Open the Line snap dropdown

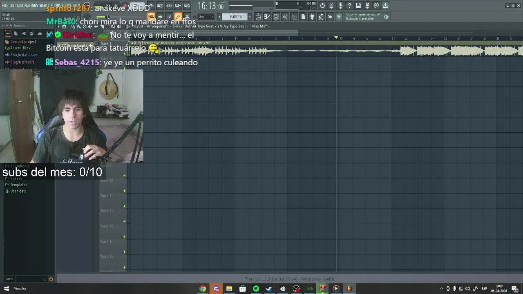(206, 17)
